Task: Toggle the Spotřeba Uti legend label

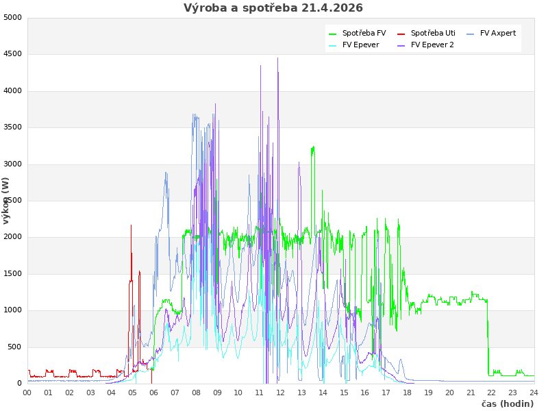Action: 433,33
